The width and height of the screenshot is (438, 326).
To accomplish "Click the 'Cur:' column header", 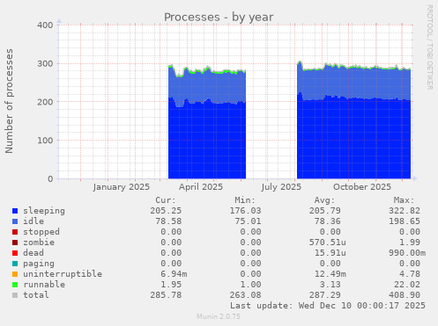I will click(166, 200).
